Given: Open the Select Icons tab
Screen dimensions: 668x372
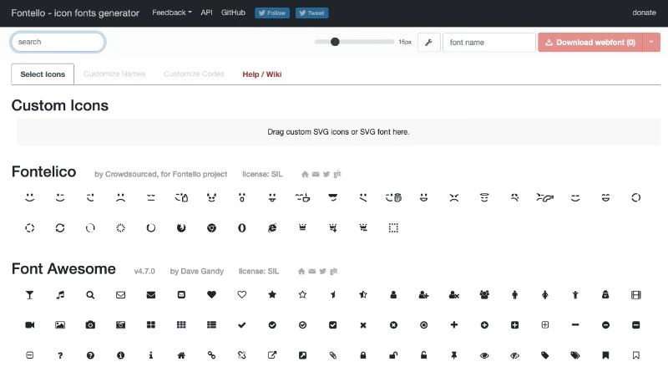Looking at the screenshot, I should [x=43, y=74].
